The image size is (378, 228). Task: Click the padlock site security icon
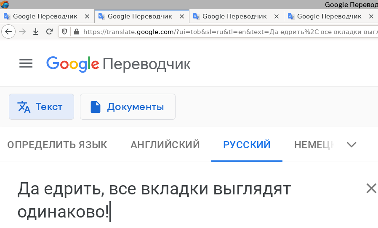point(77,31)
